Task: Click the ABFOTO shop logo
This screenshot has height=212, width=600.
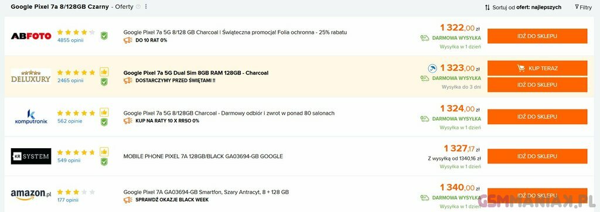Action: click(x=31, y=36)
